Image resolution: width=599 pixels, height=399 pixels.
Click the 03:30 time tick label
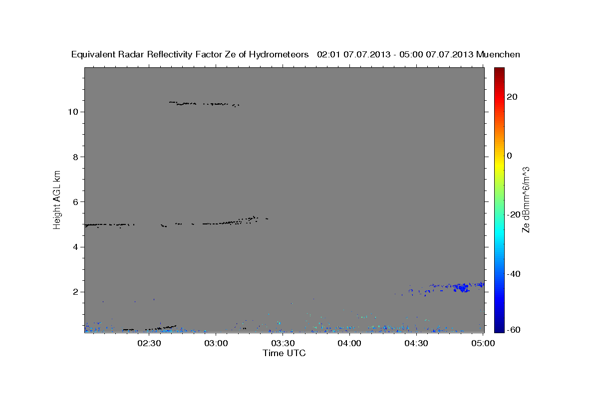[x=283, y=343]
